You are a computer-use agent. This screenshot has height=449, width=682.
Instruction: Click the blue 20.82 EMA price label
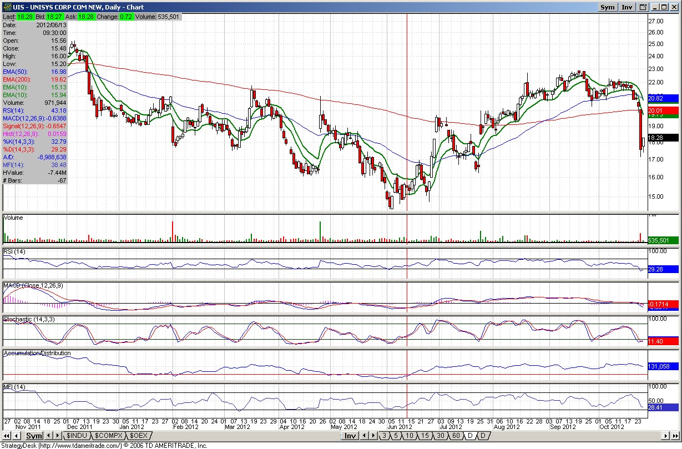coord(664,98)
